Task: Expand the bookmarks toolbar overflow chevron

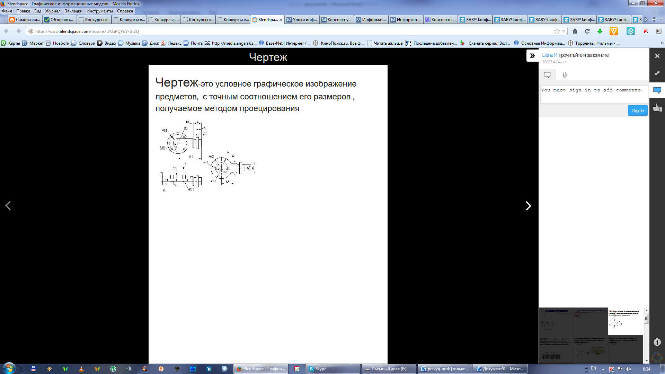Action: tap(662, 43)
